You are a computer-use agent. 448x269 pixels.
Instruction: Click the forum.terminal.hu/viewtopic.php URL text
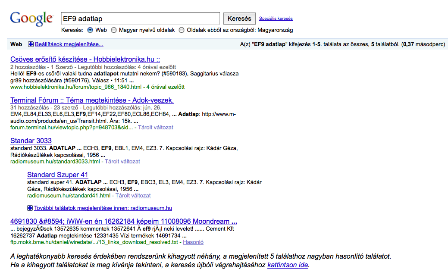pyautogui.click(x=72, y=127)
